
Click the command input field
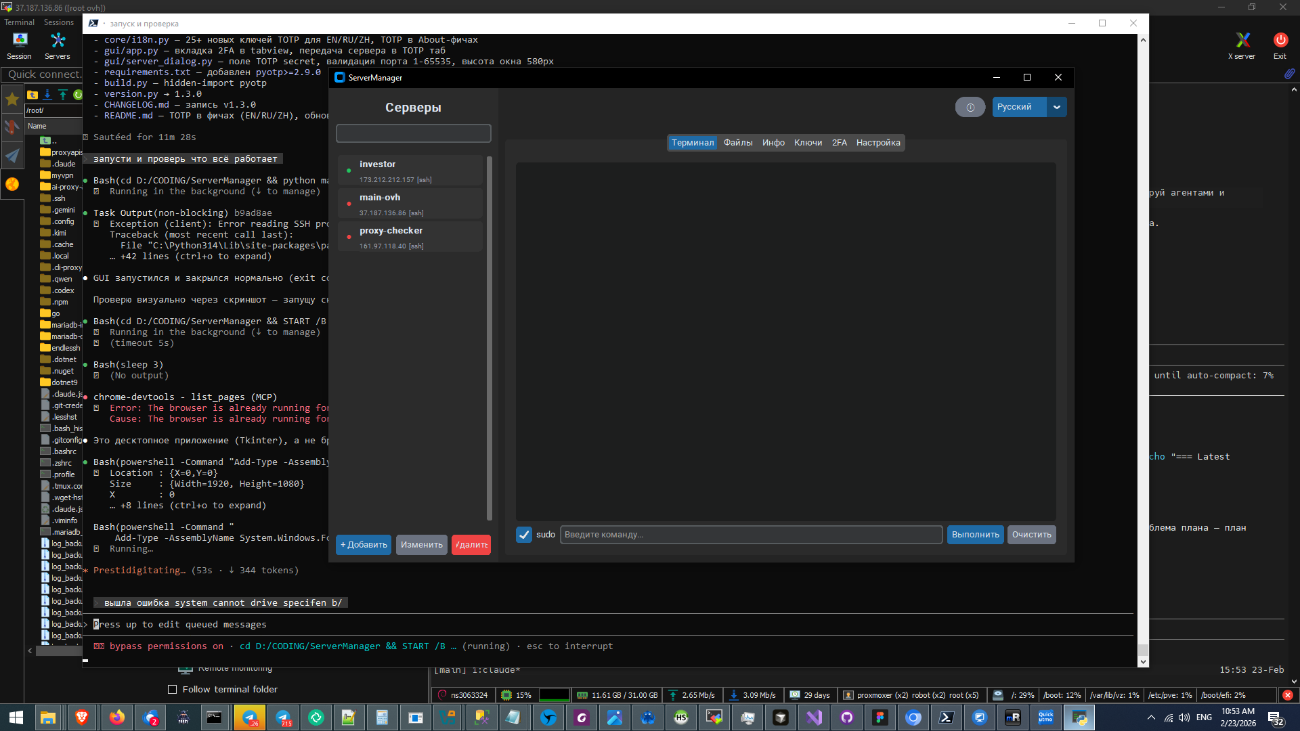pyautogui.click(x=751, y=535)
